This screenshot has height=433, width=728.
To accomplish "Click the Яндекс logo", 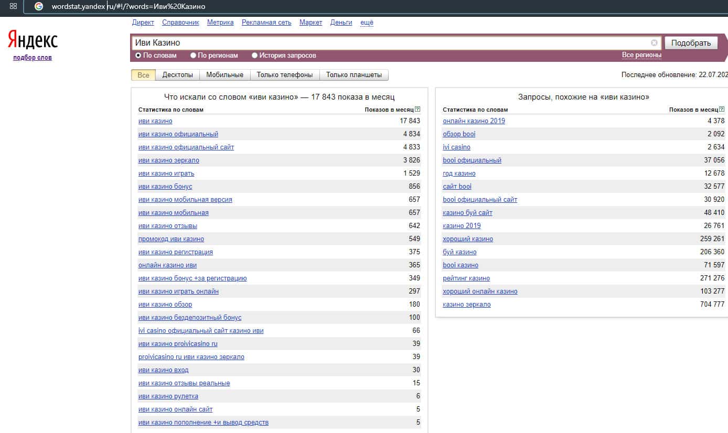I will pyautogui.click(x=33, y=40).
